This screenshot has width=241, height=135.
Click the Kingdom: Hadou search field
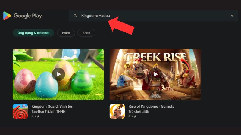click(153, 16)
